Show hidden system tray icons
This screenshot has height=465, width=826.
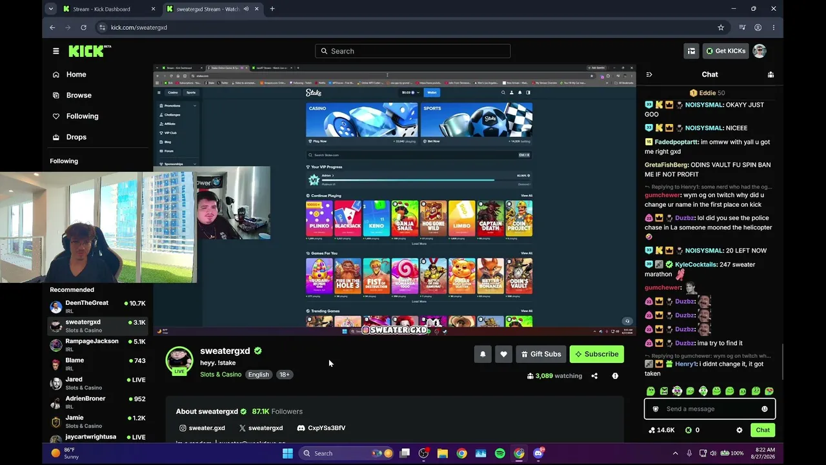click(675, 453)
